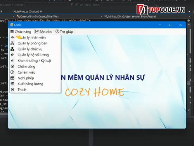Select Quản lý phòng ban menu entry
Viewport: 194px width, 146px height.
coord(35,43)
